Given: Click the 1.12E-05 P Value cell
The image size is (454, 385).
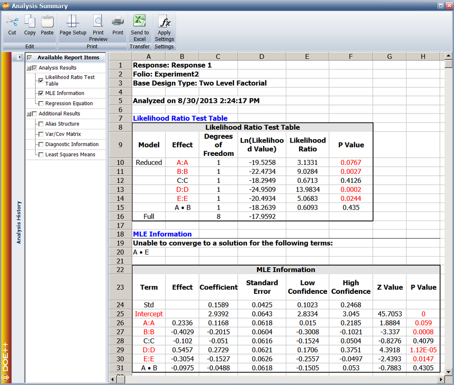Looking at the screenshot, I should 423,349.
